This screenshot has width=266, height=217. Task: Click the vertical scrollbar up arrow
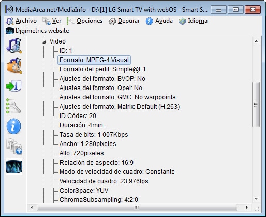click(256, 41)
